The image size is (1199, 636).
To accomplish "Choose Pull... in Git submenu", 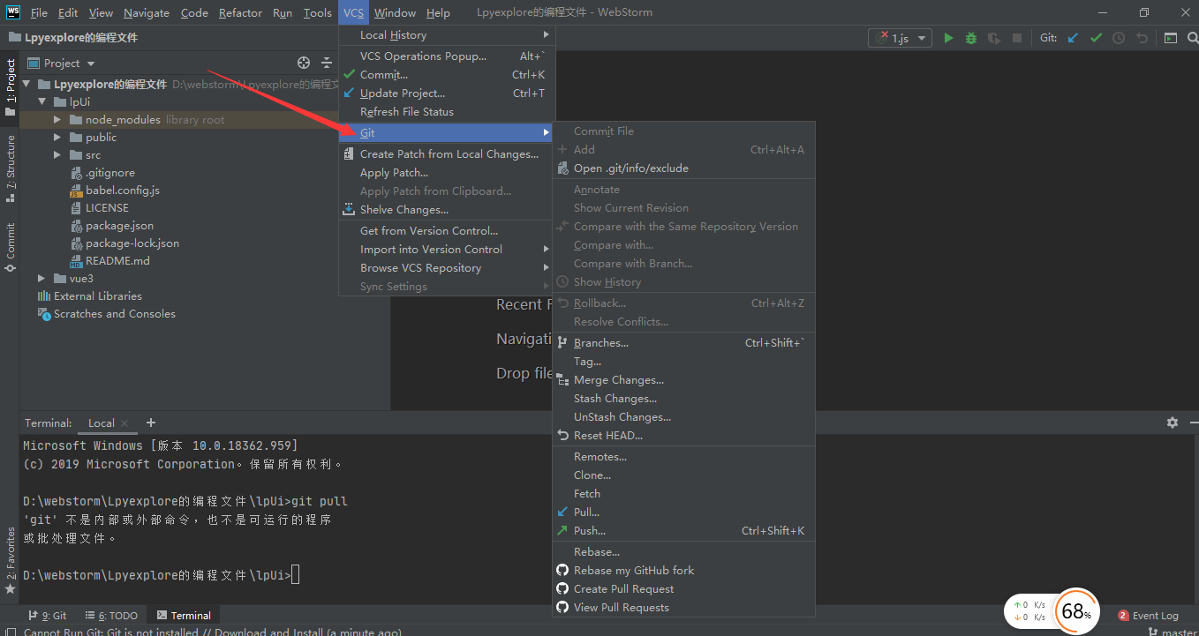I will [x=683, y=513].
